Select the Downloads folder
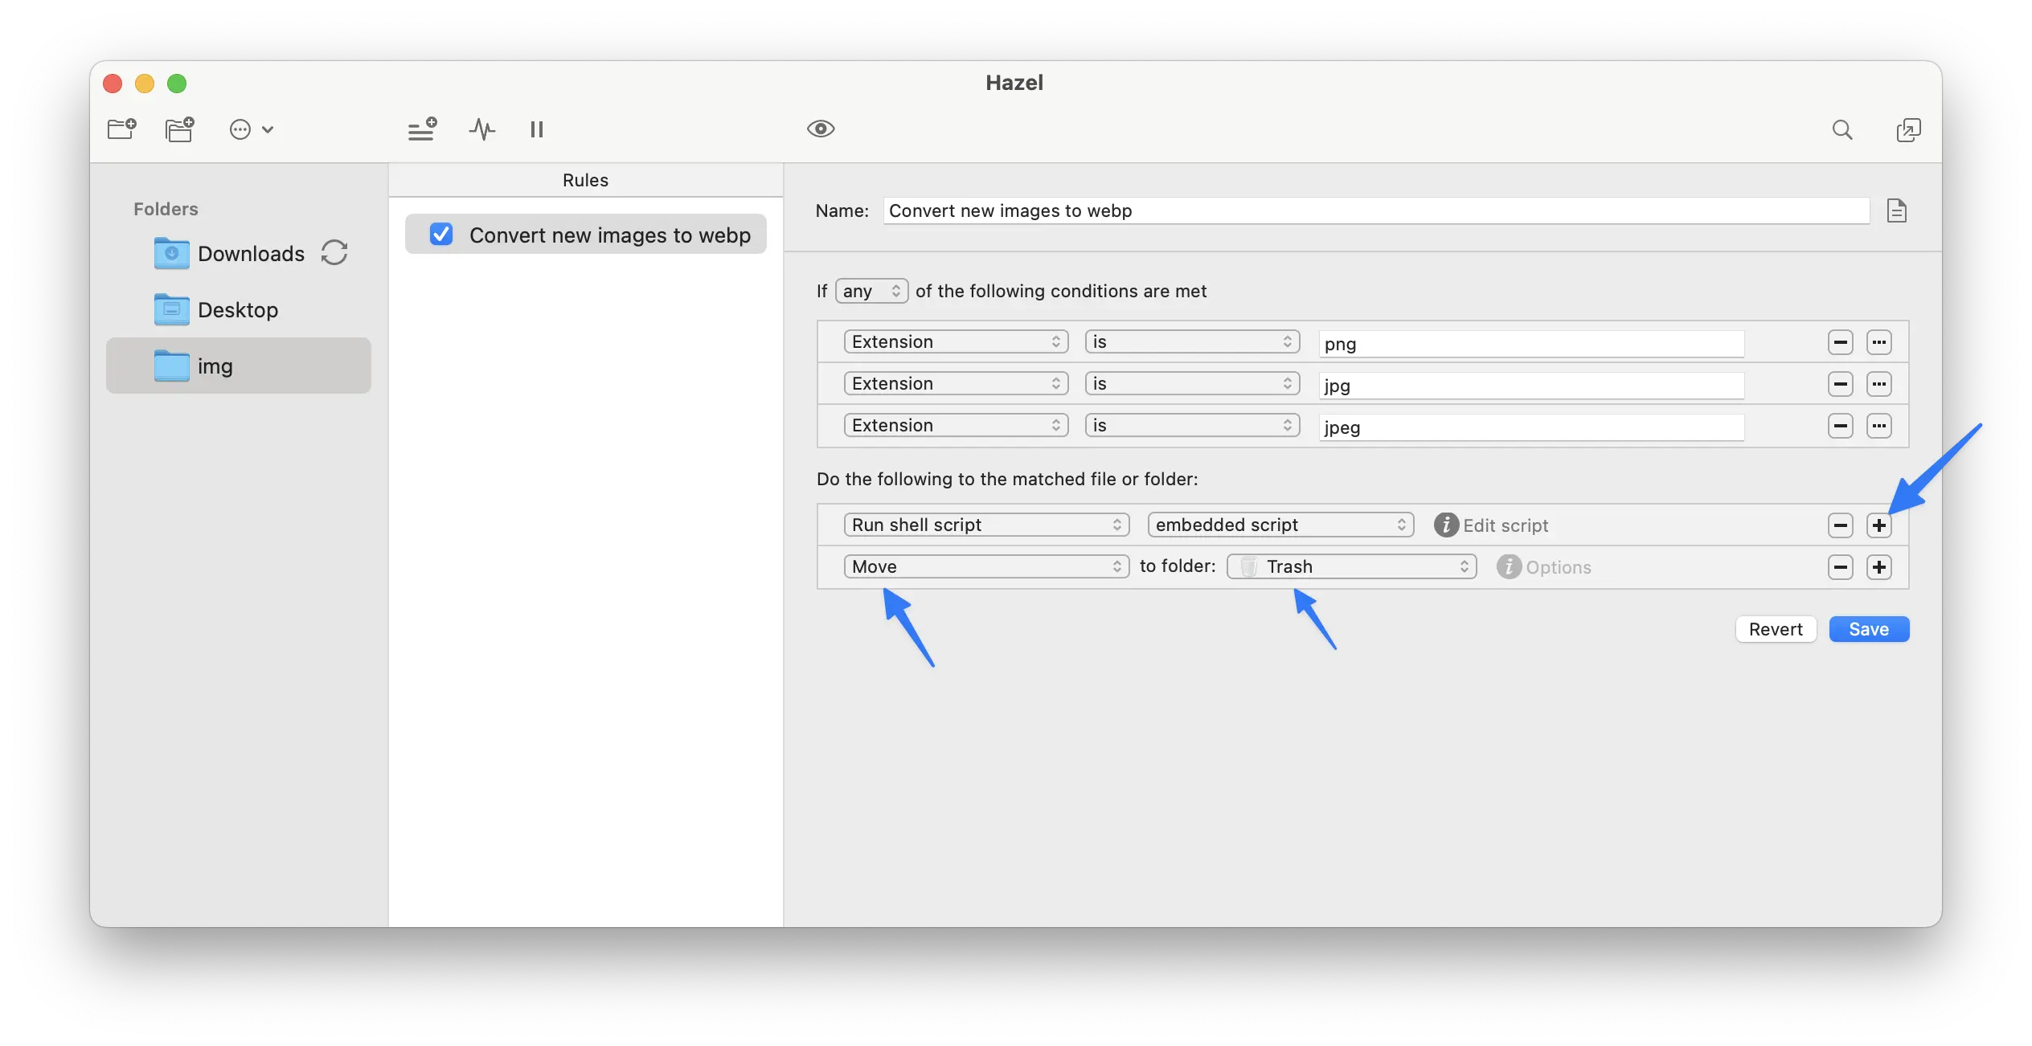 pyautogui.click(x=238, y=254)
